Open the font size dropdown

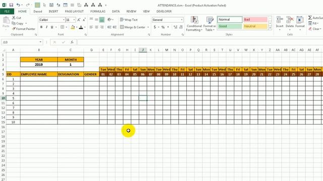coord(74,20)
